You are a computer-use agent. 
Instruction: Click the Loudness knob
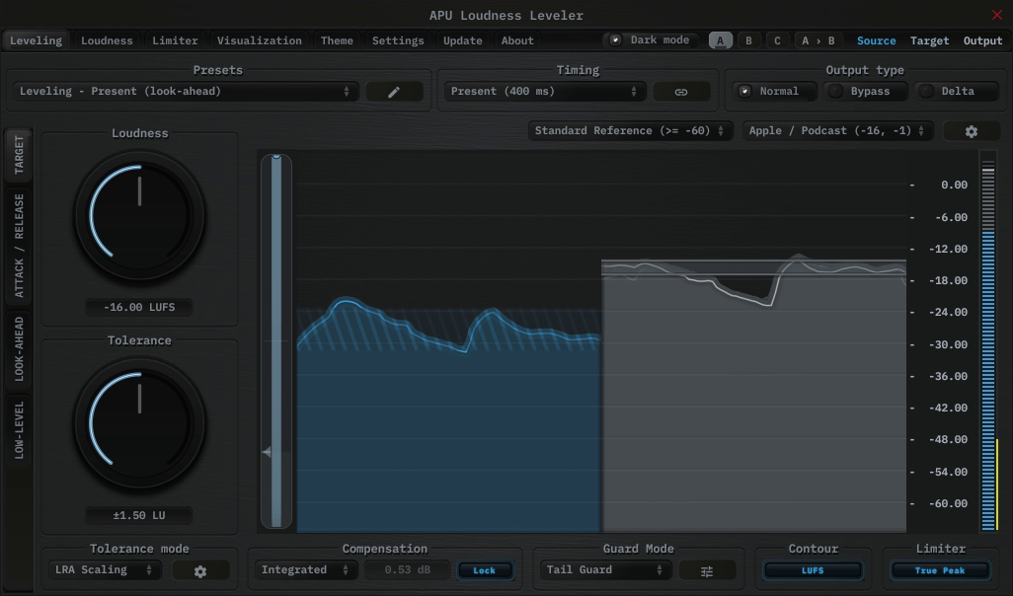pos(139,214)
